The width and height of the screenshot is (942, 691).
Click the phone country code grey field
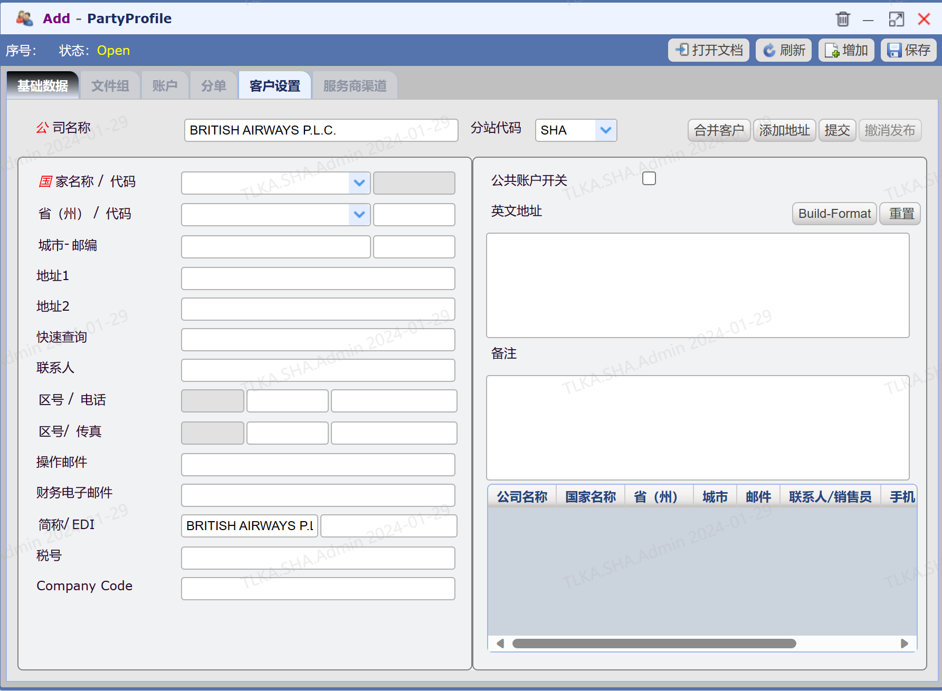(213, 401)
